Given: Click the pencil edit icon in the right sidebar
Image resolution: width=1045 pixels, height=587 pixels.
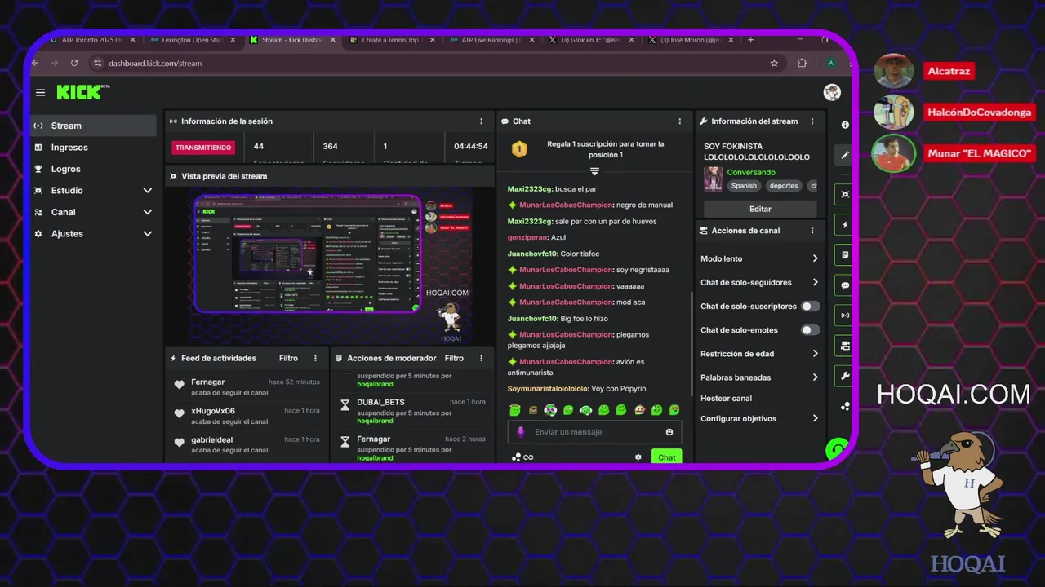Looking at the screenshot, I should pyautogui.click(x=845, y=155).
